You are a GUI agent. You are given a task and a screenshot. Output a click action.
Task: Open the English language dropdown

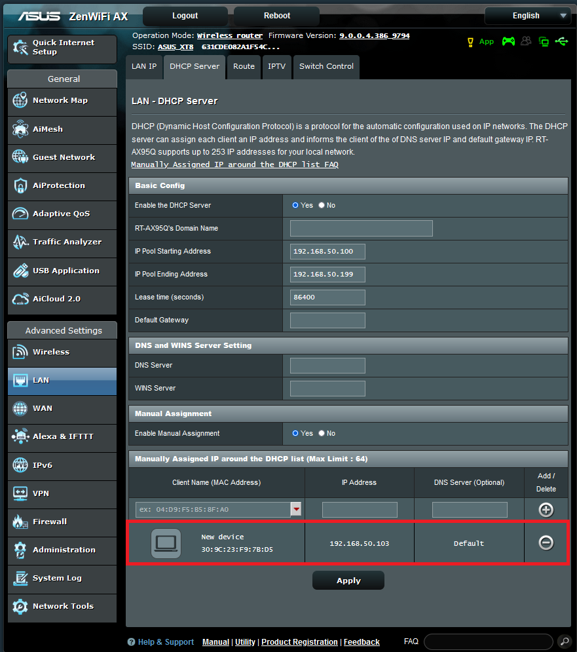(x=527, y=16)
